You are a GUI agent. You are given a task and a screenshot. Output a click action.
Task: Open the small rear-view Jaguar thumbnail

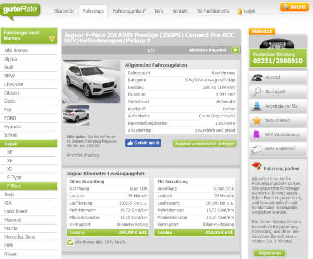76,115
